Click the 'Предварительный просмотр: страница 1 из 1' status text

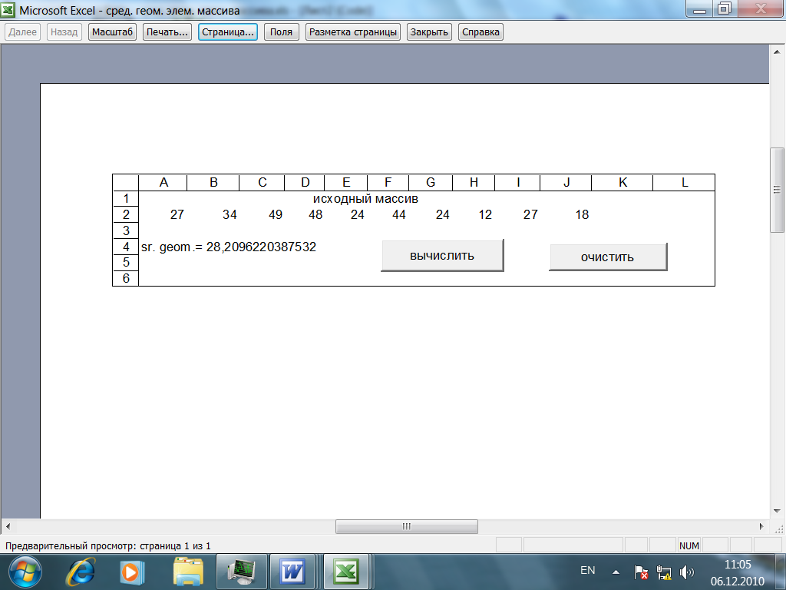point(107,546)
